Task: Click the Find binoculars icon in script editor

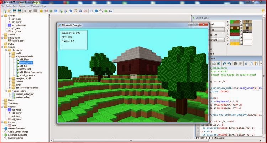Action: [235, 63]
